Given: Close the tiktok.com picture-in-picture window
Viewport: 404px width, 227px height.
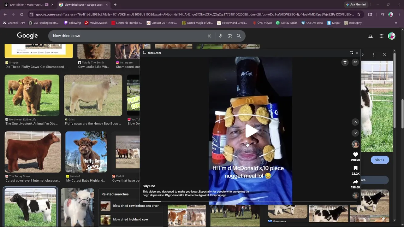Looking at the screenshot, I should click(357, 53).
